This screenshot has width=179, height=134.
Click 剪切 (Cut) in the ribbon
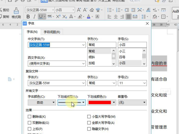click(x=5, y=10)
